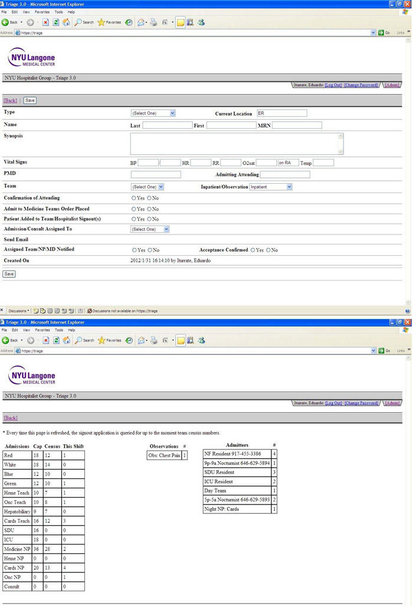Click the Admitting Attending field
This screenshot has width=413, height=606.
(x=285, y=175)
